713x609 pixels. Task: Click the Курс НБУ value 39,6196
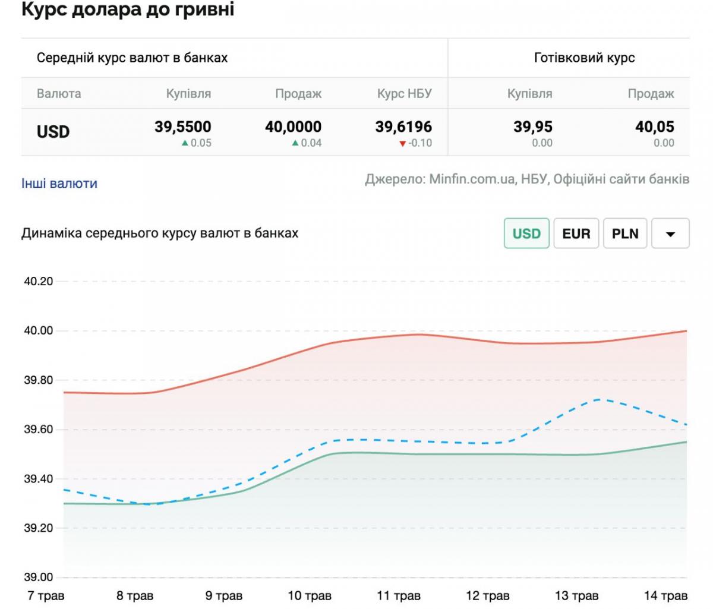point(402,127)
